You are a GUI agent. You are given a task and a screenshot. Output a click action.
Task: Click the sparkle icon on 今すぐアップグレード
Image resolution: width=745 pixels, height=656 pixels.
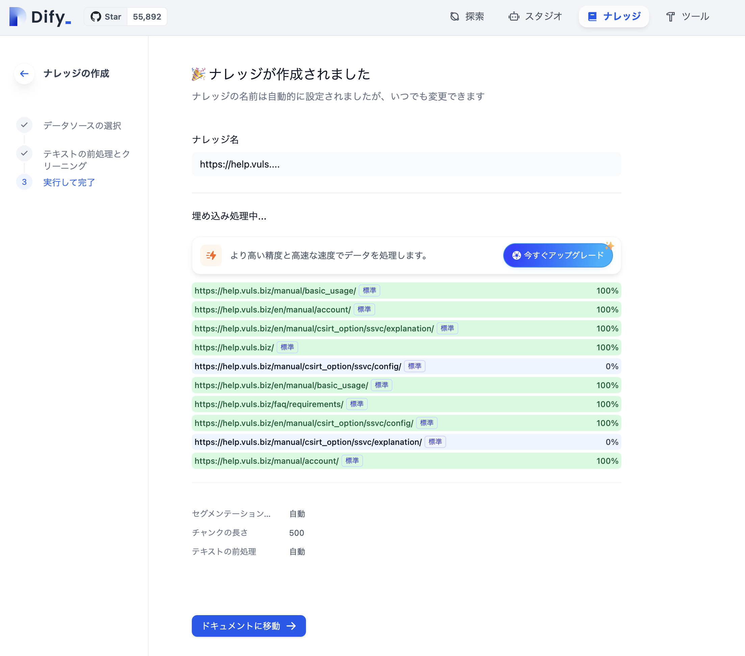[x=610, y=246]
